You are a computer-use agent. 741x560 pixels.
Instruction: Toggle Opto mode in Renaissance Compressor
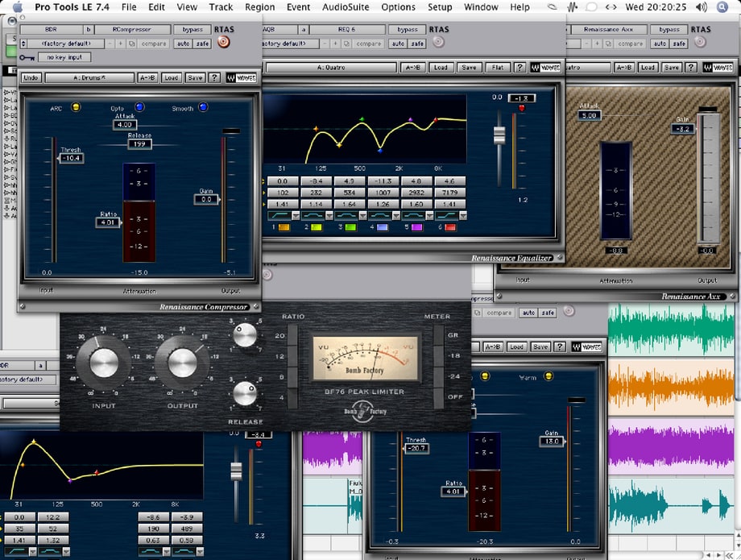(x=139, y=107)
